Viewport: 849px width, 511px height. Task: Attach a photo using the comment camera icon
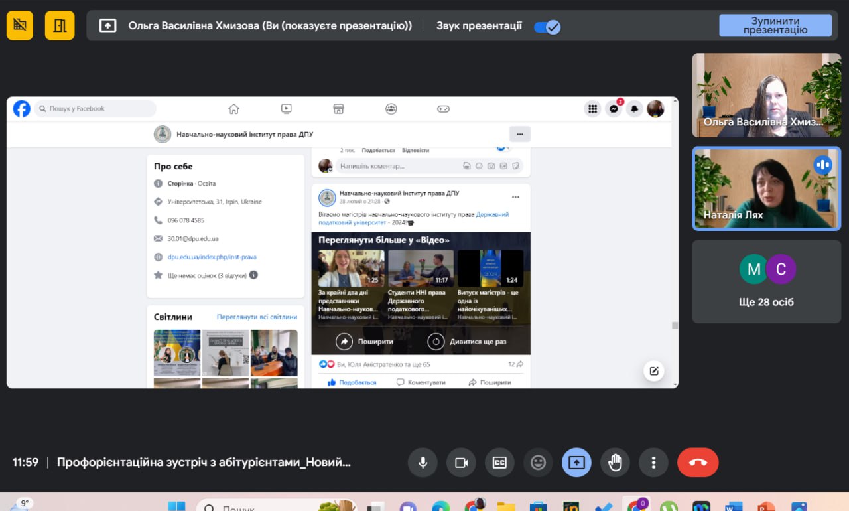click(491, 166)
